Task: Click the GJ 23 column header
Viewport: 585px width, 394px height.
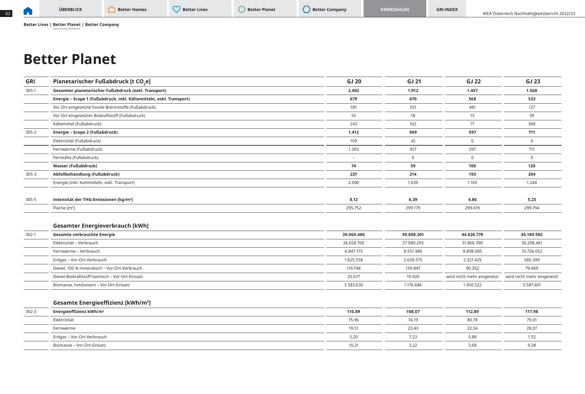Action: 533,81
